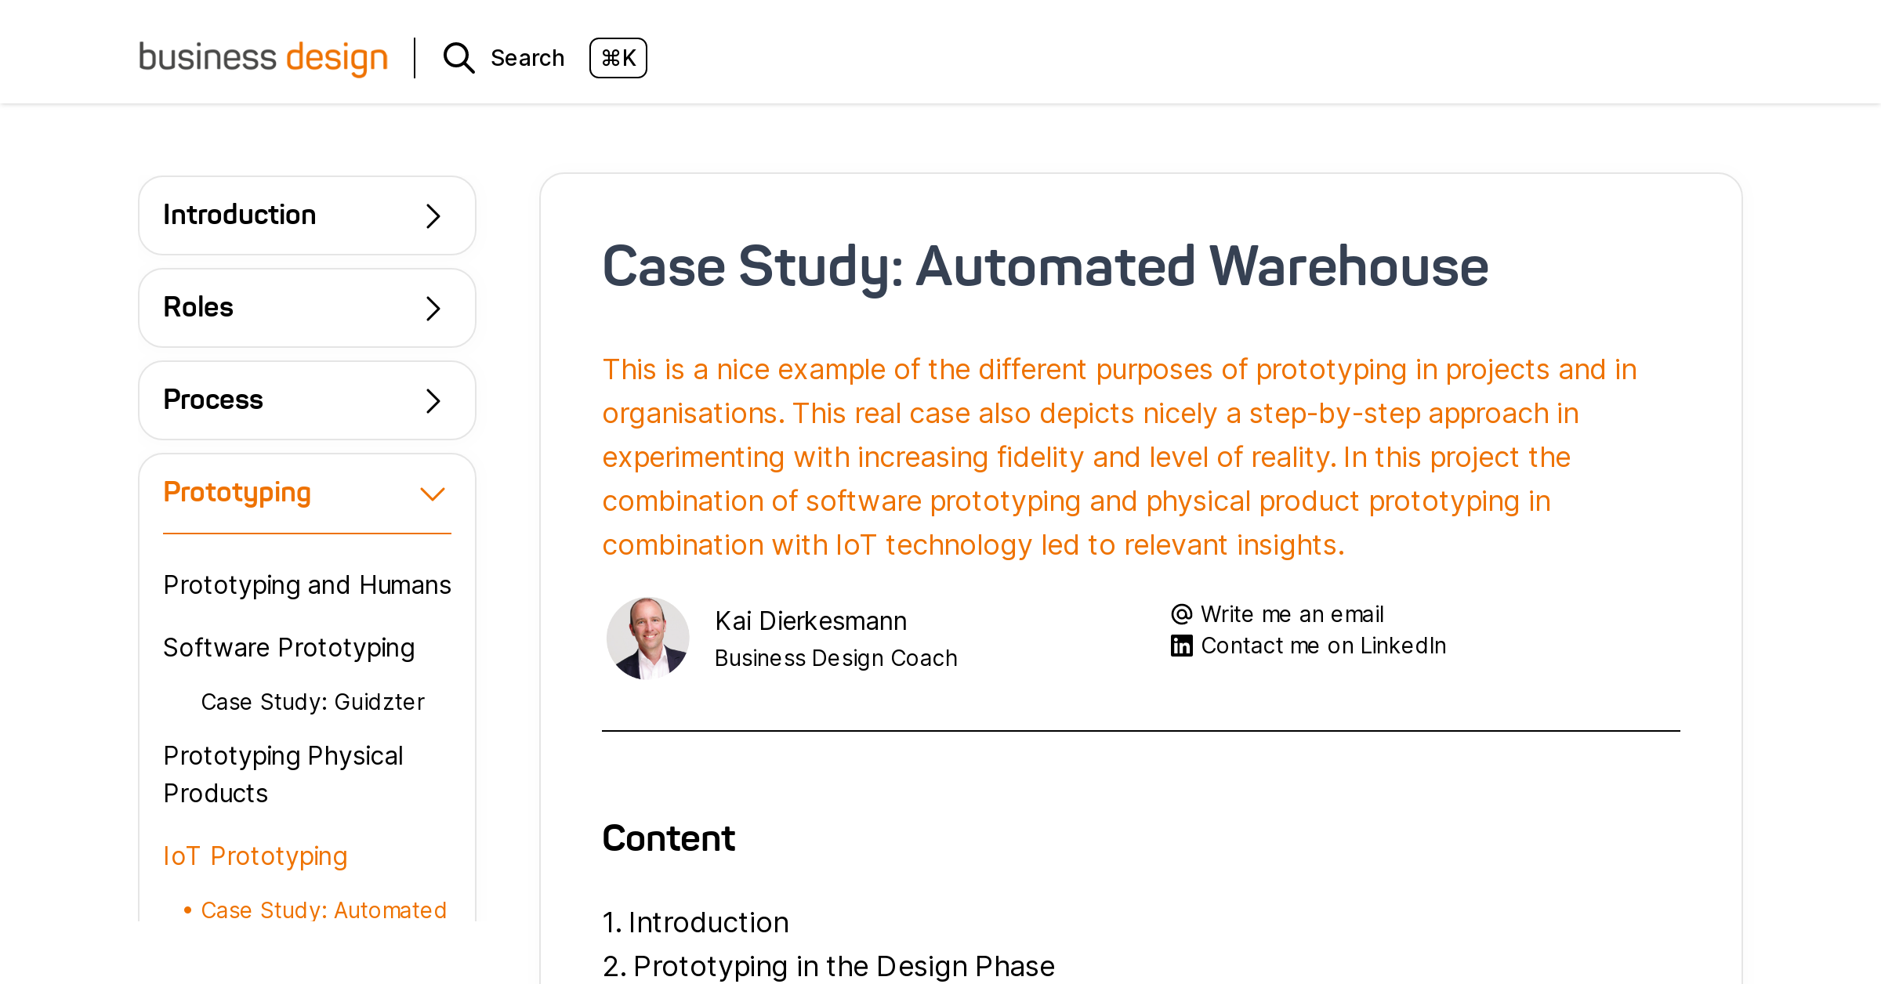
Task: Click the chevron next to Process
Action: click(x=433, y=400)
